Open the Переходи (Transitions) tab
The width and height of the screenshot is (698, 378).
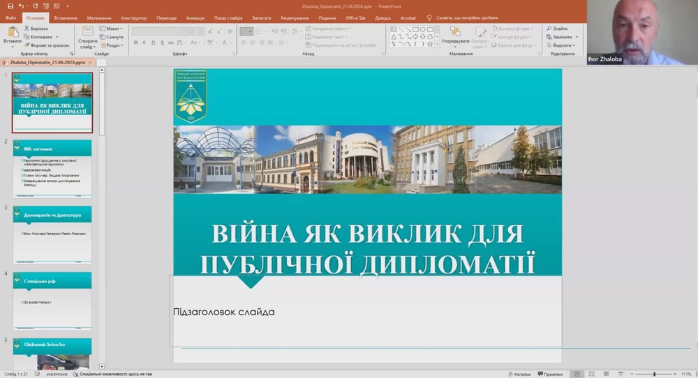click(167, 18)
